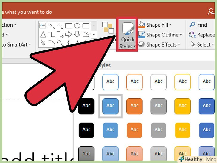Click the Replace button
The height and width of the screenshot is (163, 217).
point(201,35)
